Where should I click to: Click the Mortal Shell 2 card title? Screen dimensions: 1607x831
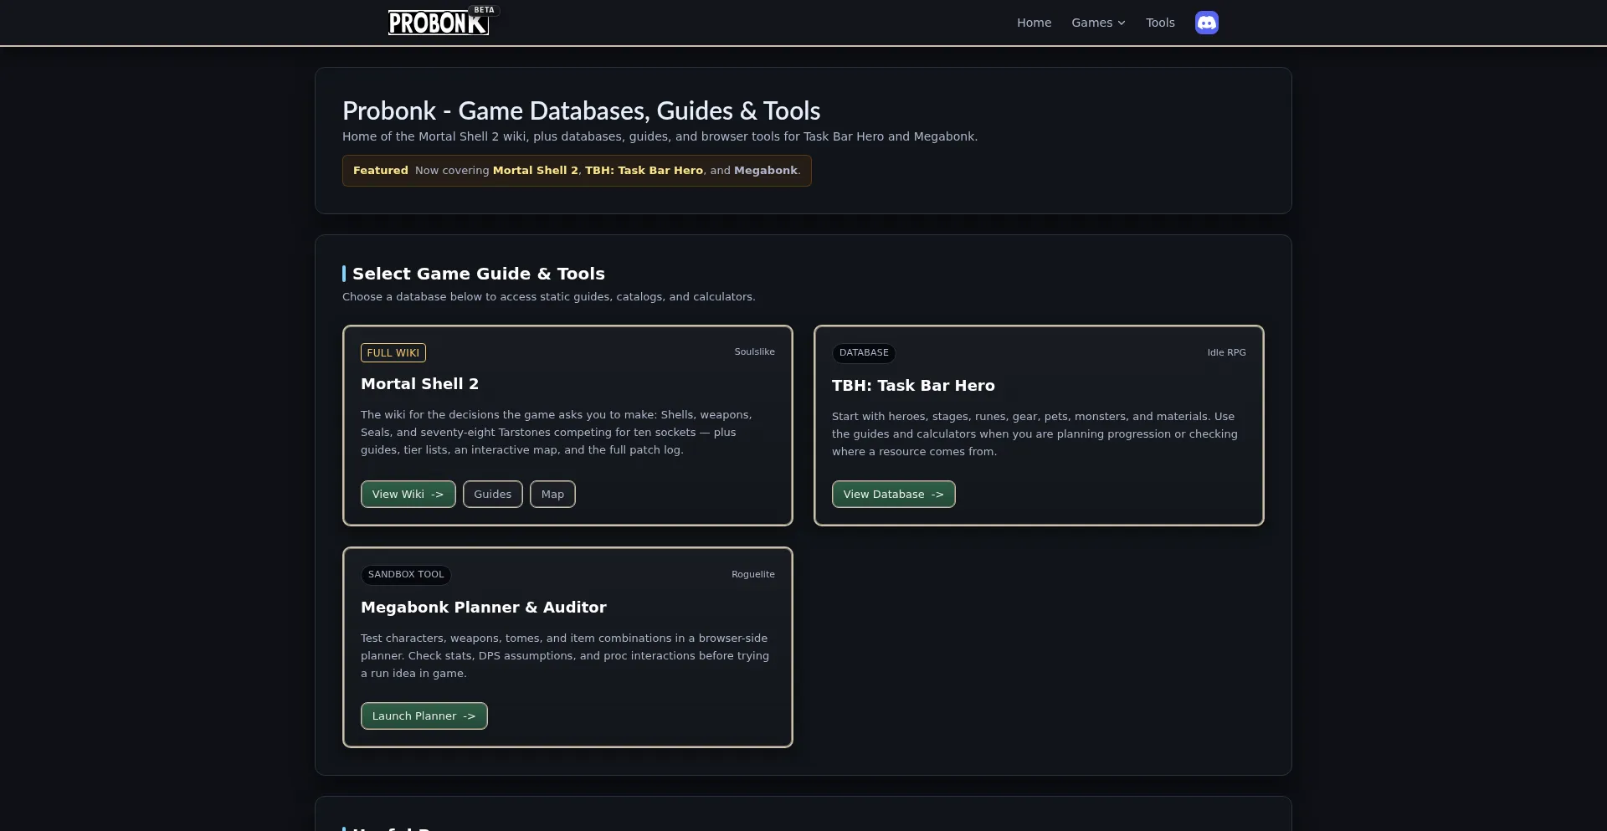coord(419,384)
